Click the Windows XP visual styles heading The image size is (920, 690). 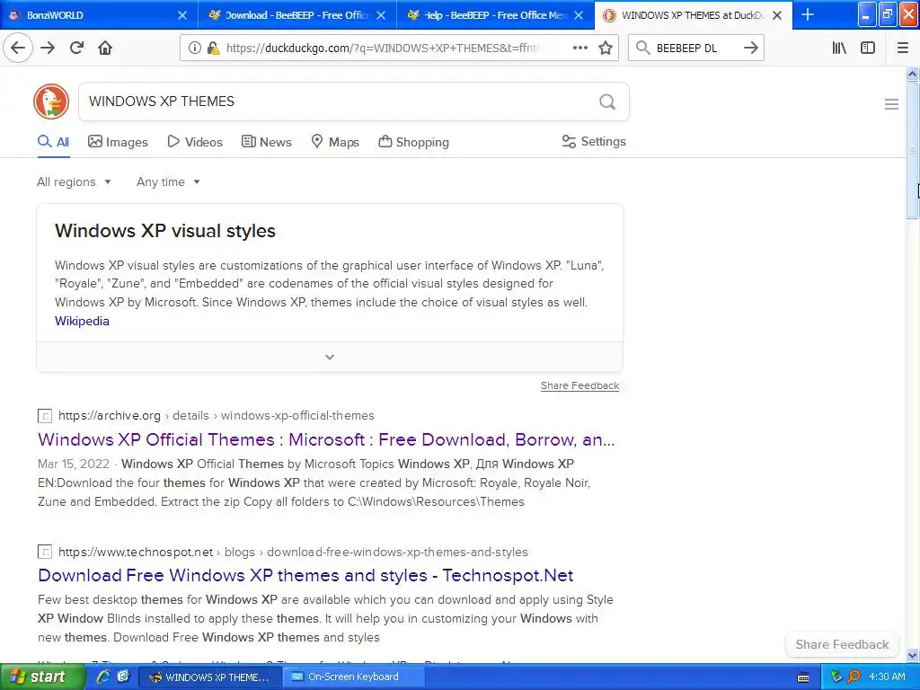coord(165,231)
